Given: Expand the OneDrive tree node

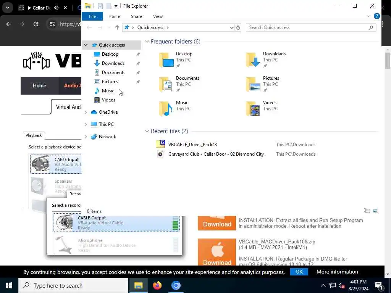Looking at the screenshot, I should (86, 113).
